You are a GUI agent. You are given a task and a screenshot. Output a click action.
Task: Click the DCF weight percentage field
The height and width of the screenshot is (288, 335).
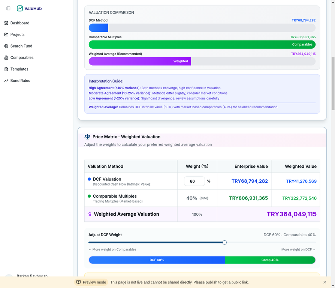coord(194,181)
